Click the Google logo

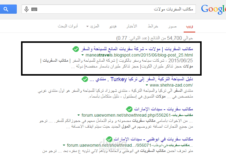coord(214,9)
